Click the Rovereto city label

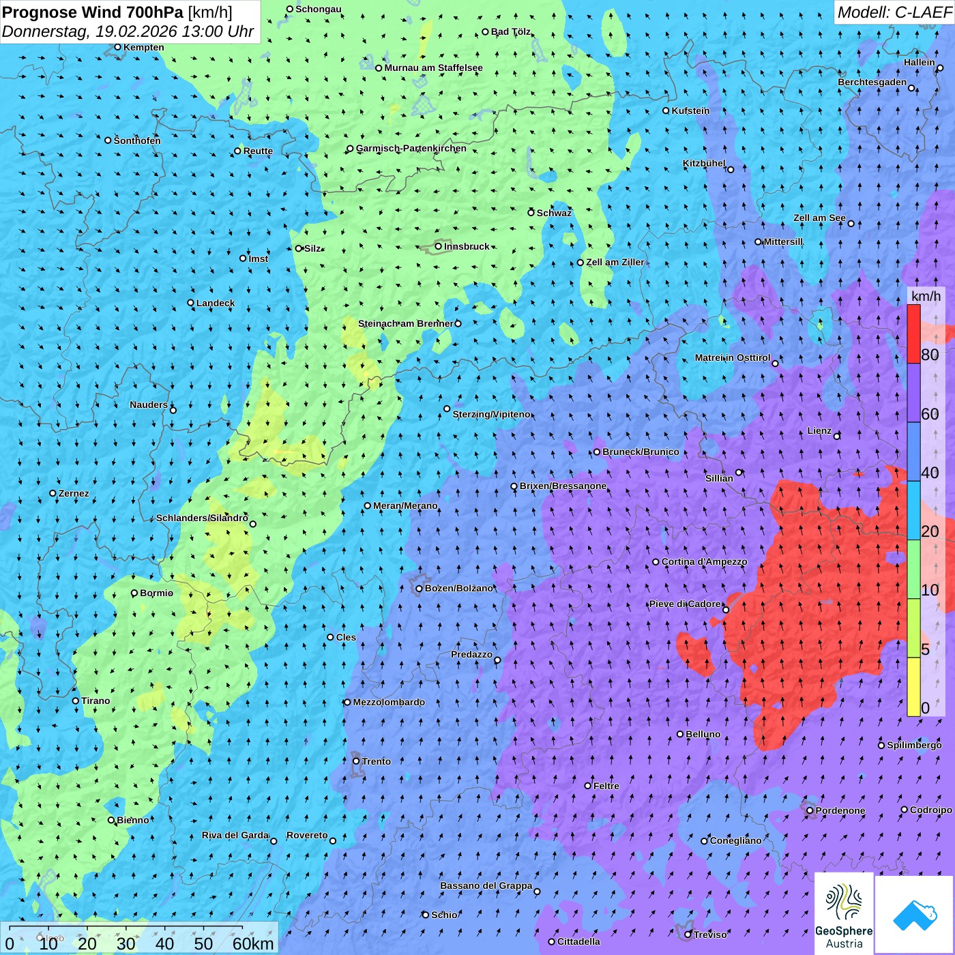[x=307, y=835]
